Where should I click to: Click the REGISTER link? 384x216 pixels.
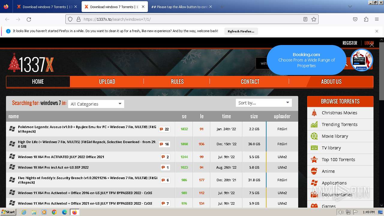coord(350,43)
